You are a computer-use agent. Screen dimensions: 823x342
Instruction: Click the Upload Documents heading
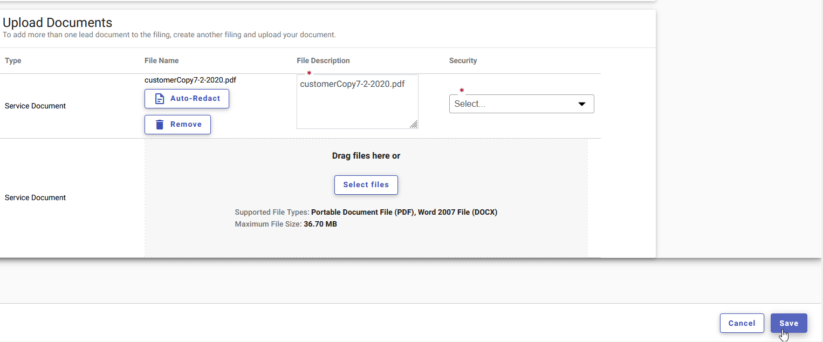pyautogui.click(x=58, y=22)
